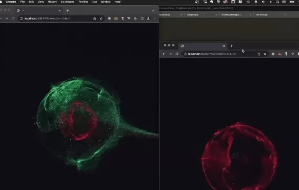Open MetaMask fox extension in left Chrome window
This screenshot has height=190, width=299.
click(116, 18)
